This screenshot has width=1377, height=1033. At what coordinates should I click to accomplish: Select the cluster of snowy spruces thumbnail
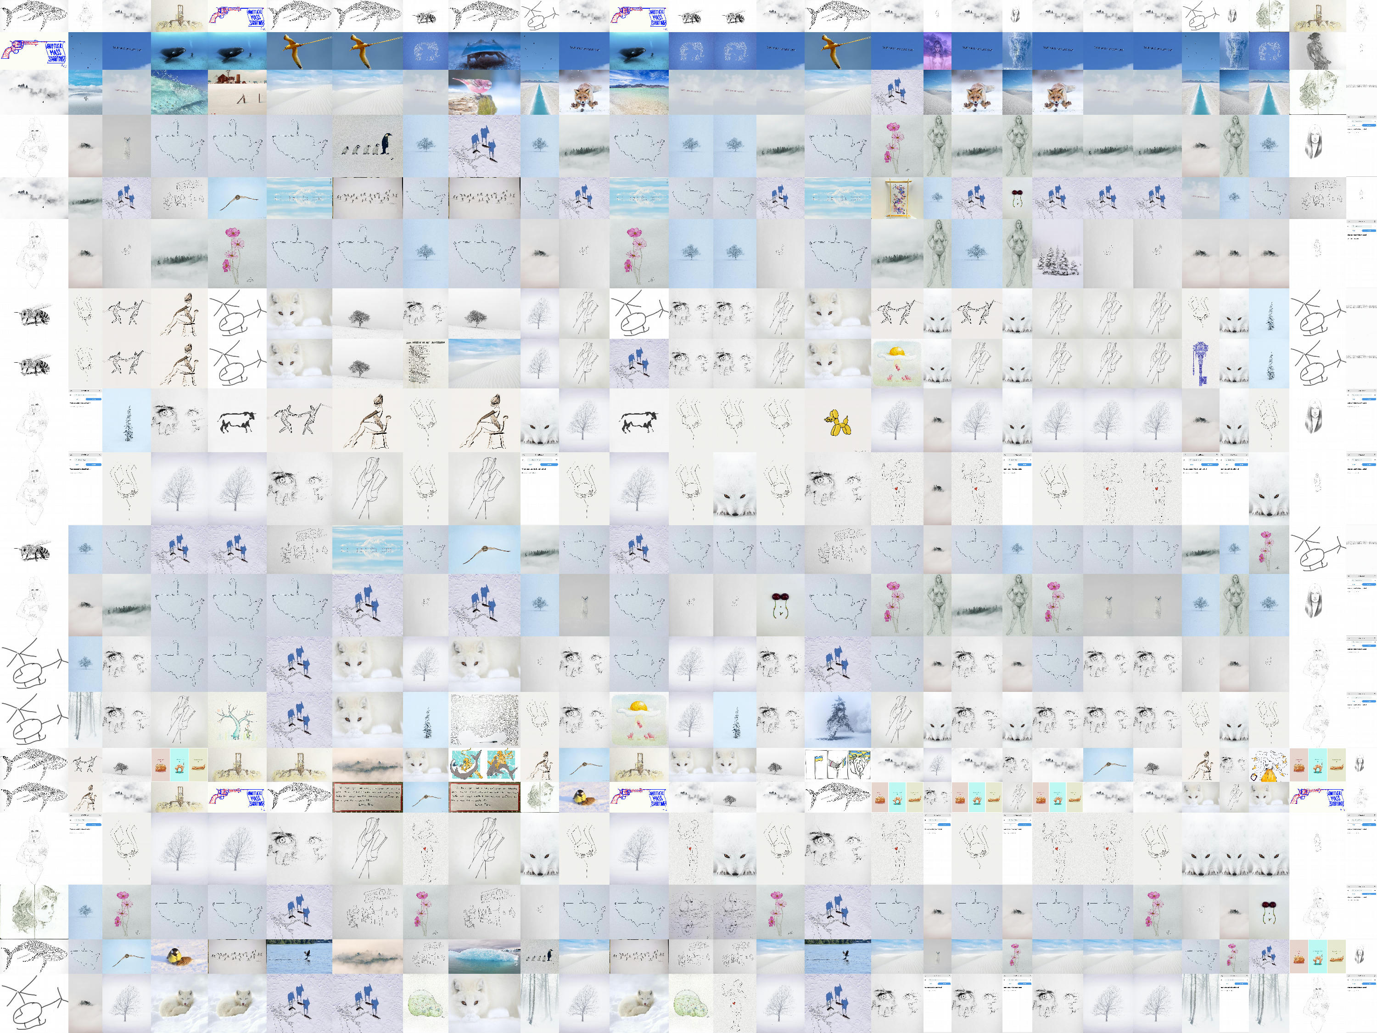1058,253
